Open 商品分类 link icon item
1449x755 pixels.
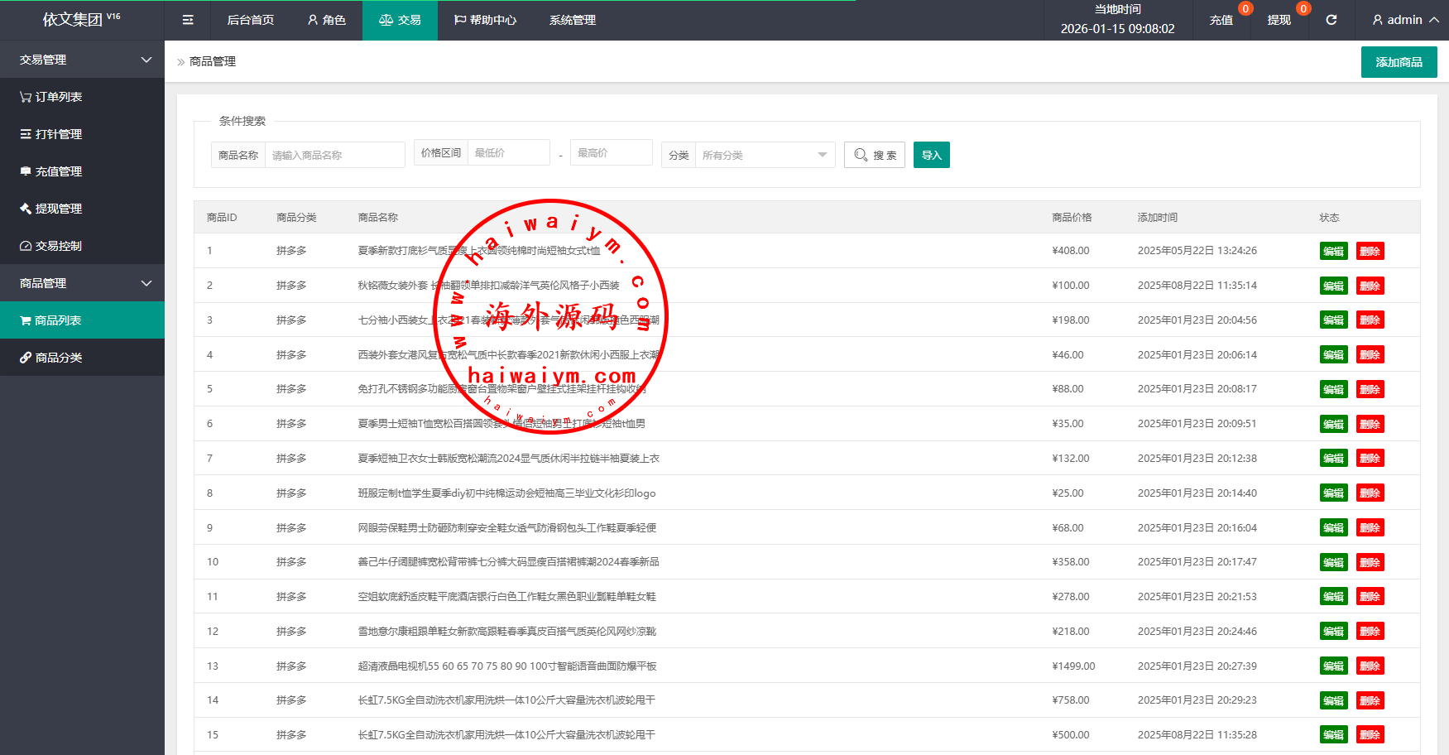pyautogui.click(x=51, y=358)
